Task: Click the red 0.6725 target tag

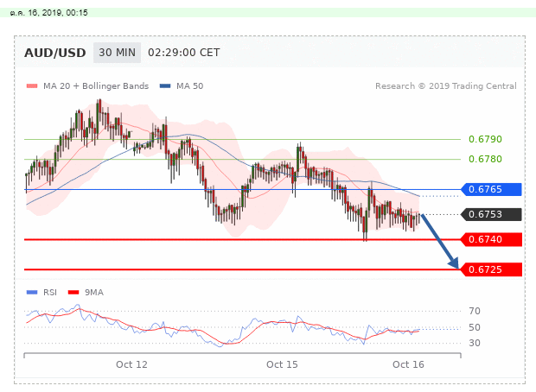Action: pos(491,269)
